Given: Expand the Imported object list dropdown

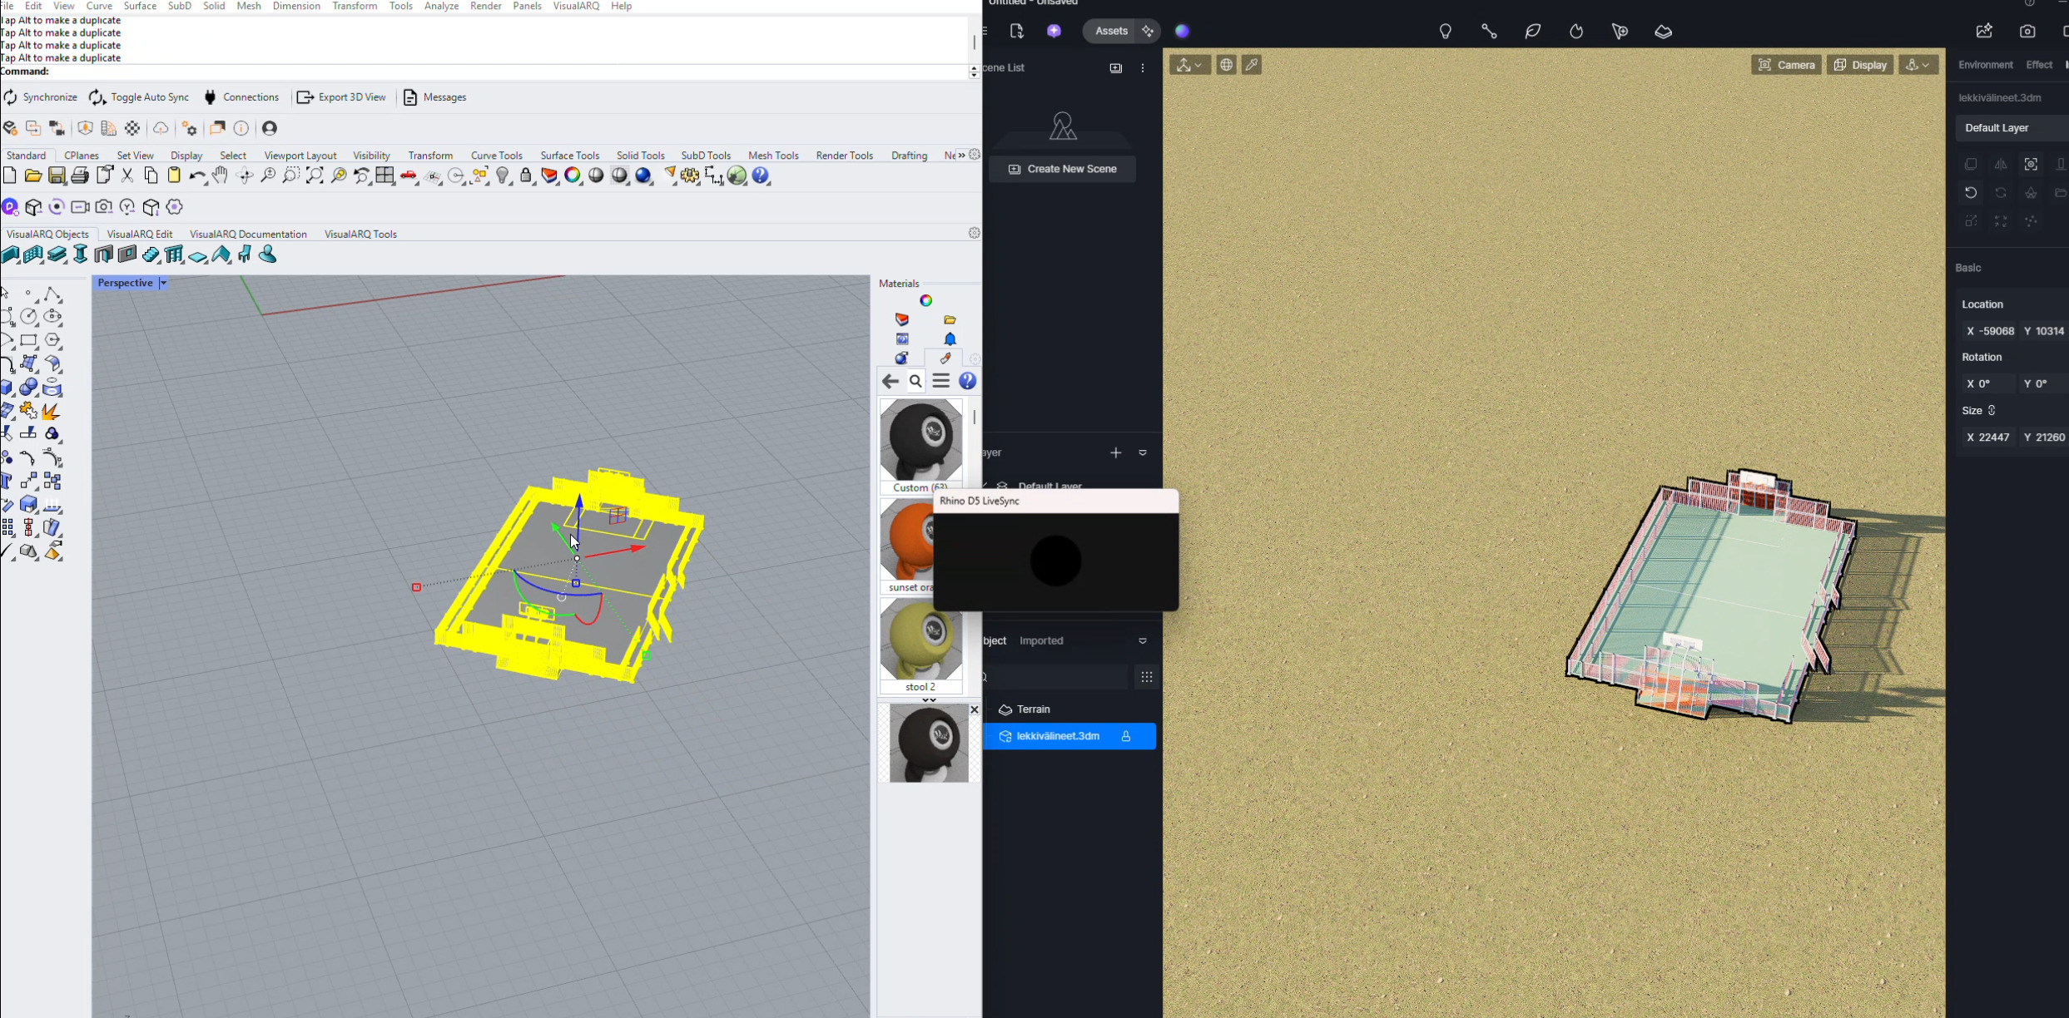Looking at the screenshot, I should pos(1143,641).
